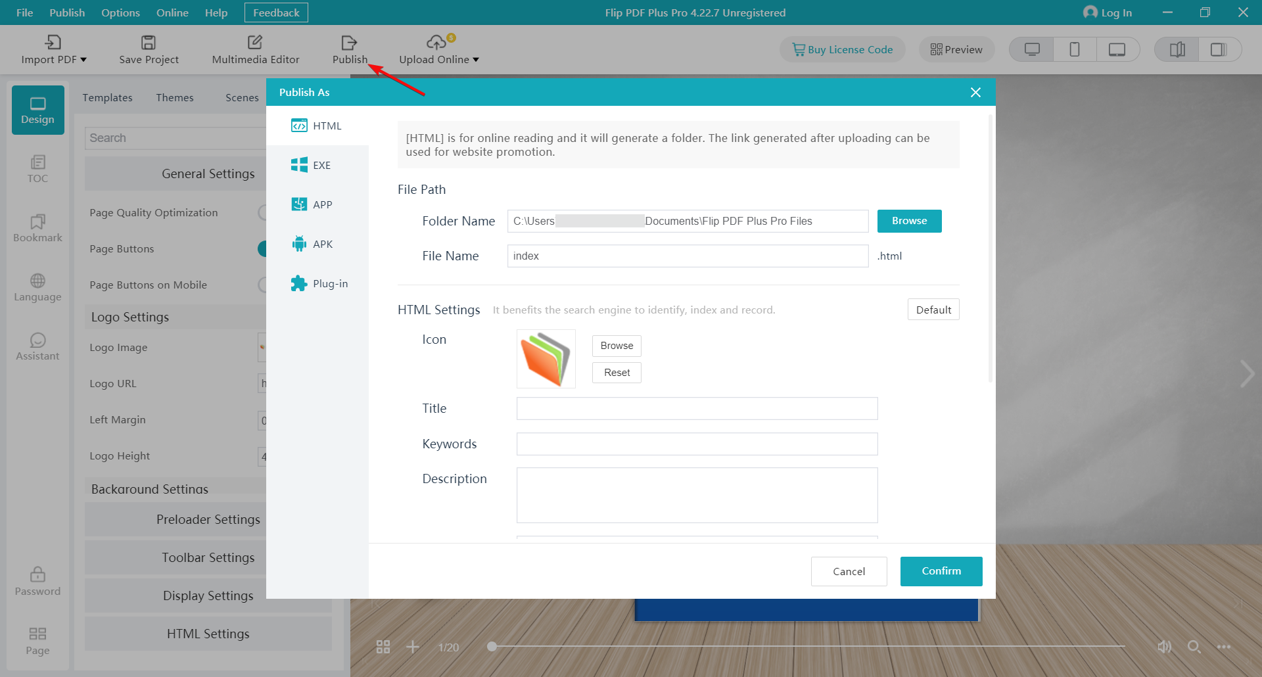Viewport: 1262px width, 677px height.
Task: Click the File Name input field
Action: pyautogui.click(x=688, y=256)
